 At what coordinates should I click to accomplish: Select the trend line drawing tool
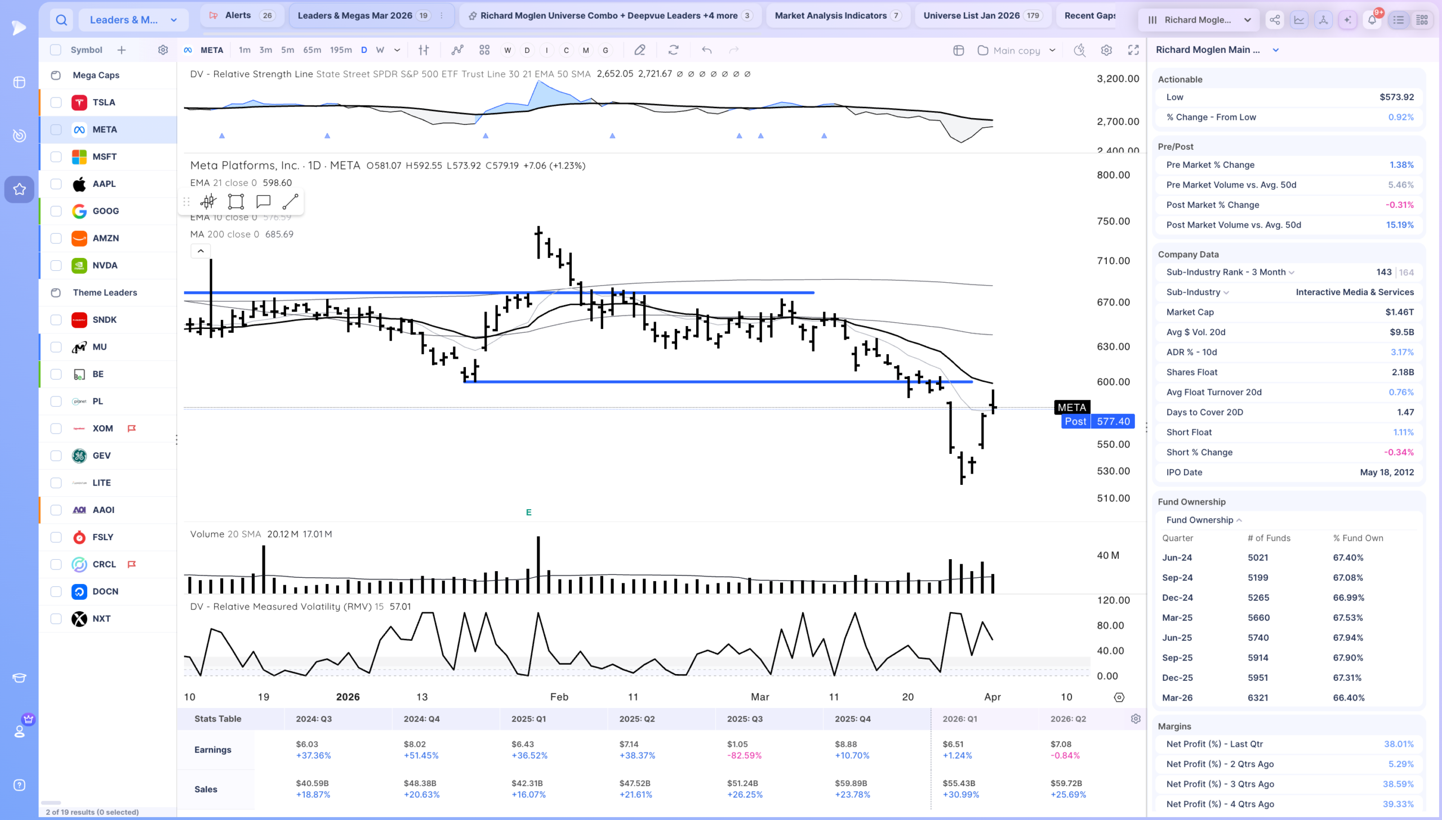pos(290,202)
